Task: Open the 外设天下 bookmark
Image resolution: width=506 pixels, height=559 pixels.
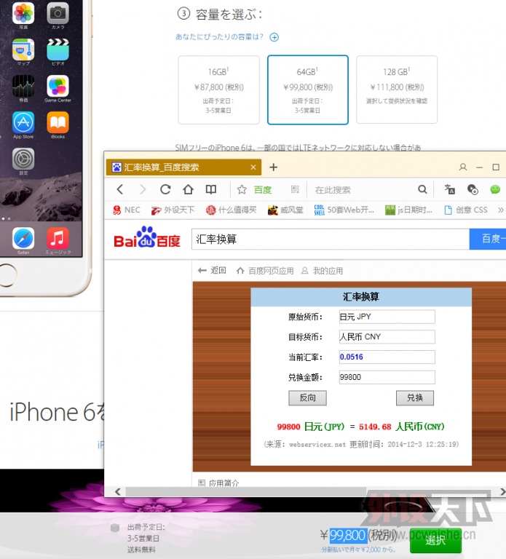Action: point(173,210)
